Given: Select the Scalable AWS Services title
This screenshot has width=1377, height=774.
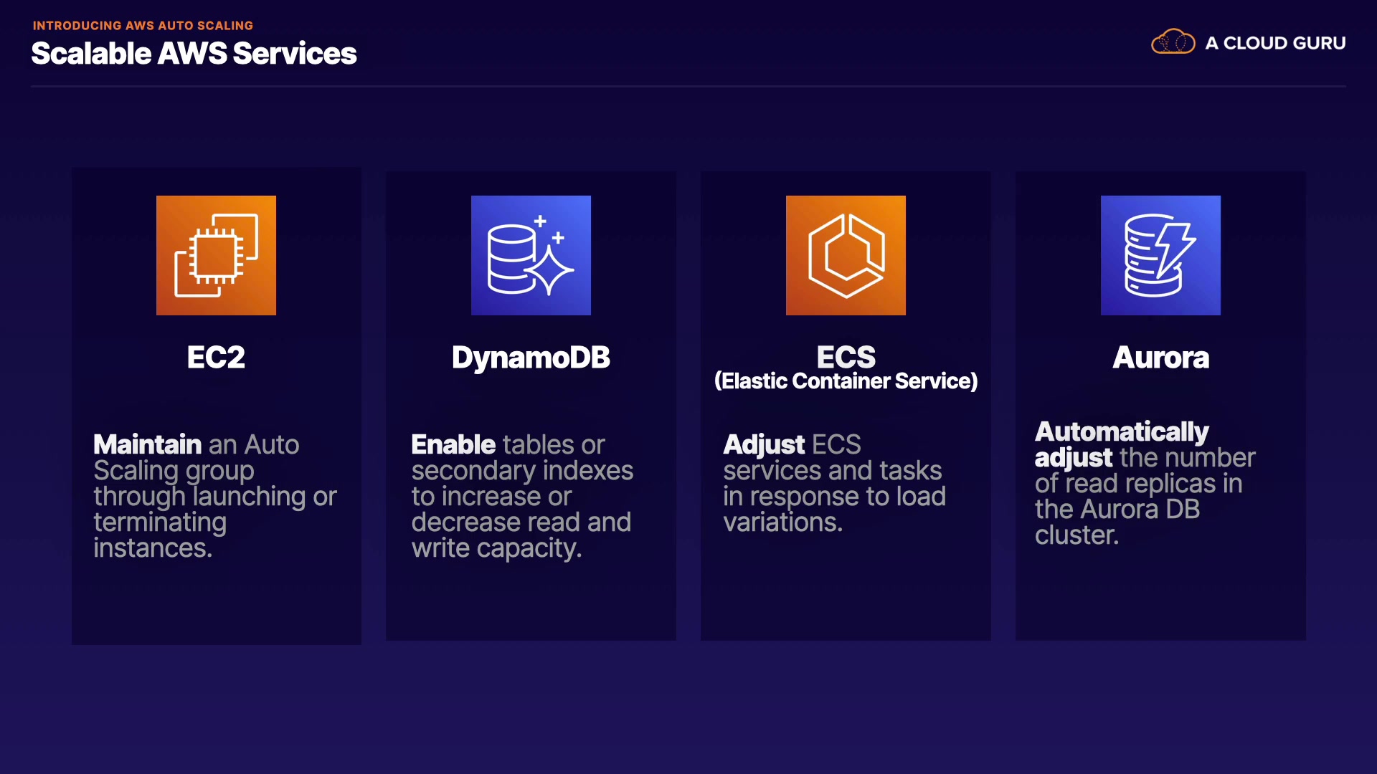Looking at the screenshot, I should click(x=194, y=54).
